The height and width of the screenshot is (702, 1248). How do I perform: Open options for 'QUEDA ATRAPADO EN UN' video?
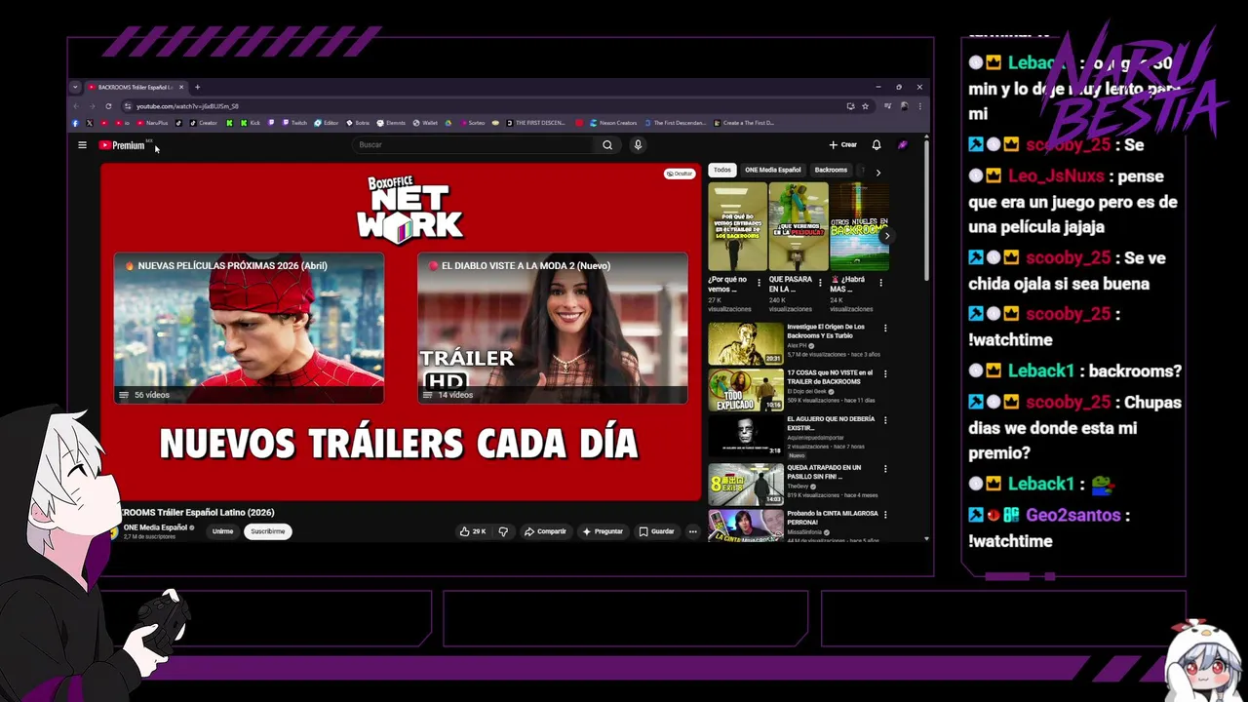click(885, 468)
